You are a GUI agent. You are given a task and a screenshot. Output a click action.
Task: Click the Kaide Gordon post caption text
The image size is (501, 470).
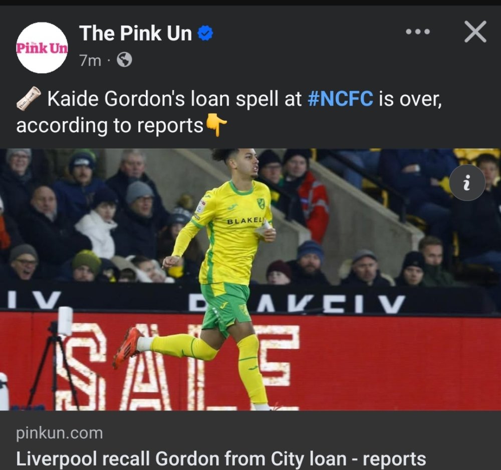229,112
